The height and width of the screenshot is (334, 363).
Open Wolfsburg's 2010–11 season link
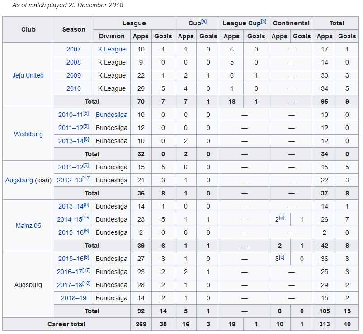pos(70,115)
